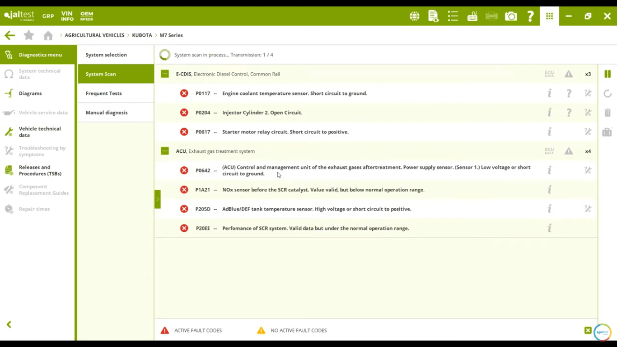Expand the green side panel handle
Viewport: 617px width, 347px height.
coord(158,199)
